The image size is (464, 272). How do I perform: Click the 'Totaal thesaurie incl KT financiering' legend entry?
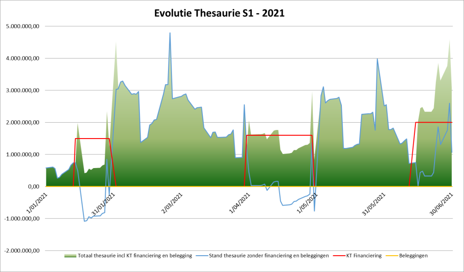[133, 256]
